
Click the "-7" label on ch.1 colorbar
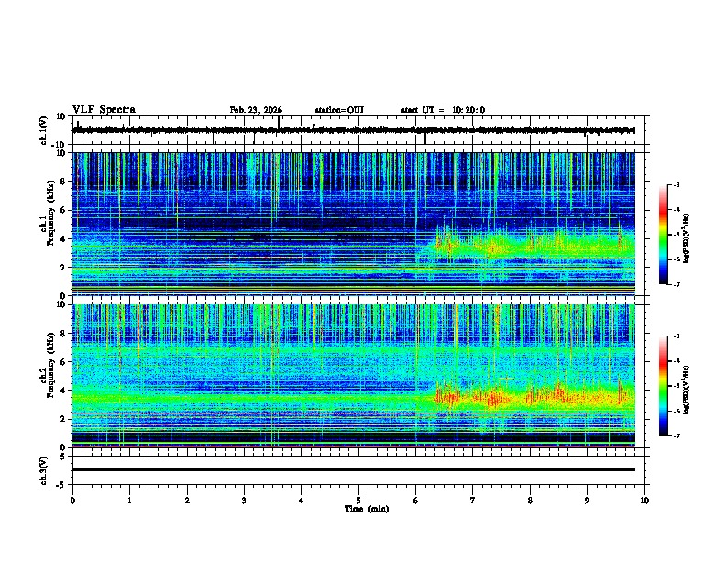tap(676, 284)
